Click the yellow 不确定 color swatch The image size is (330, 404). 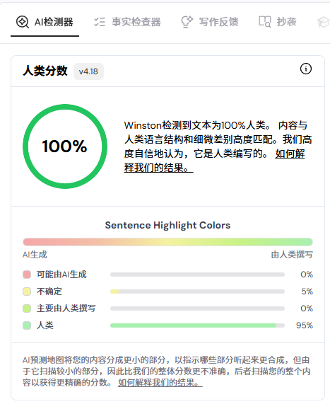click(x=27, y=292)
